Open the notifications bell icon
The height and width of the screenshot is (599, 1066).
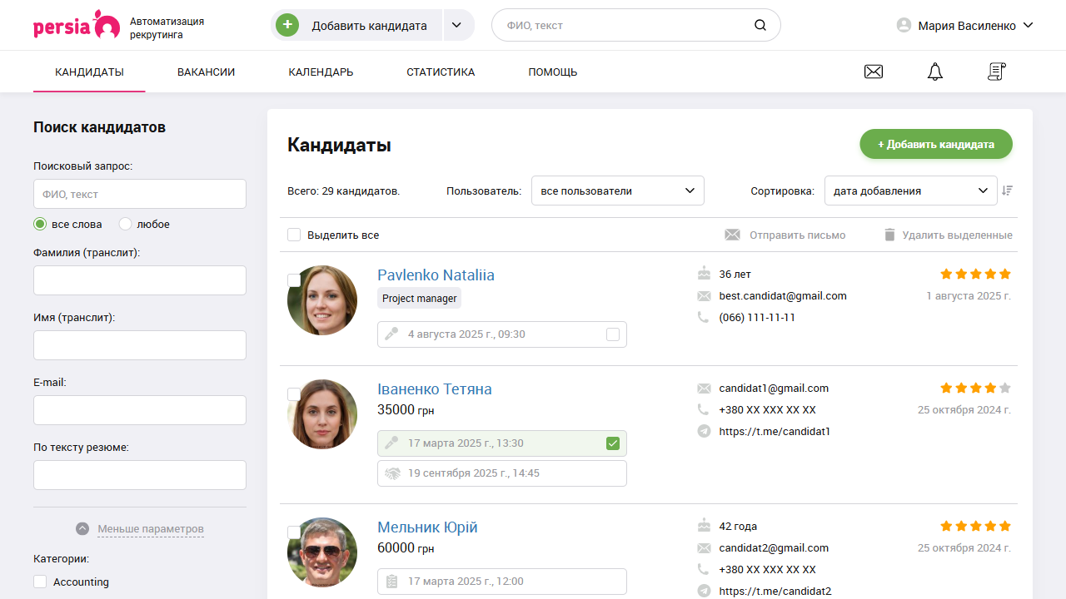(934, 72)
